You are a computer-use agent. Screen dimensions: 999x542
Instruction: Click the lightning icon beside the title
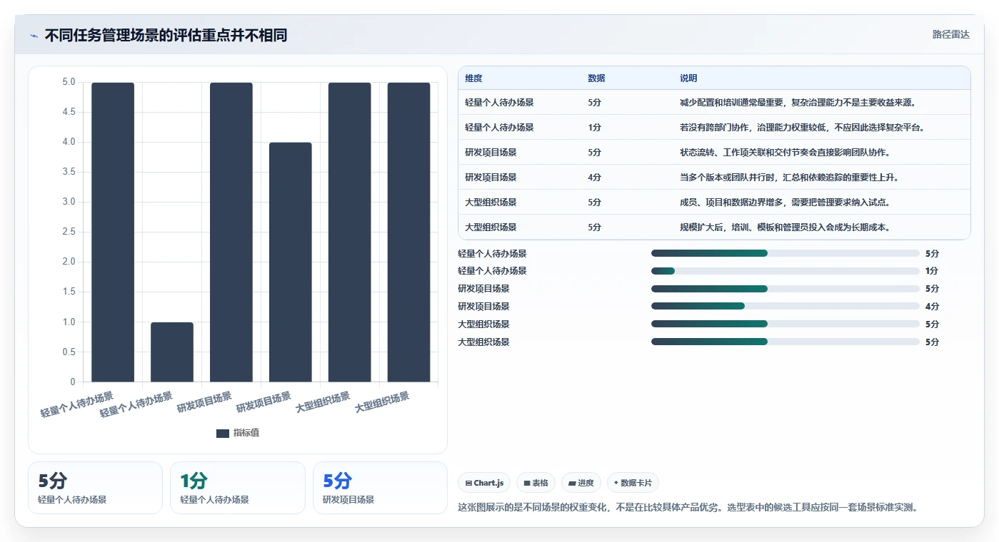(x=34, y=36)
